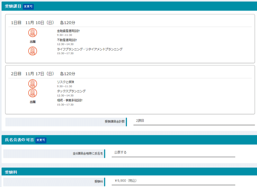Toggle the 出願 mark for 不動産運用設計

coord(33,42)
